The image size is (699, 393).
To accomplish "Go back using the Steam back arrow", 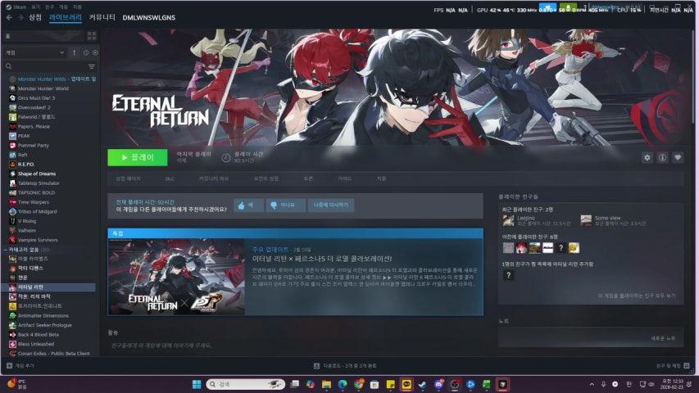I will (x=9, y=17).
